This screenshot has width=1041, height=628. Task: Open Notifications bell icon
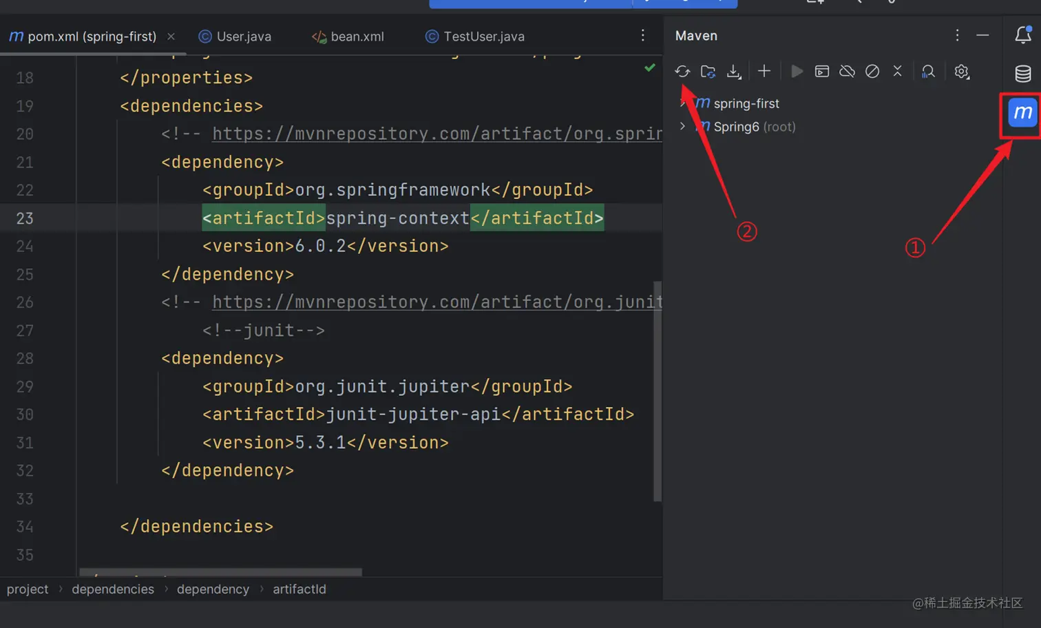click(1023, 34)
